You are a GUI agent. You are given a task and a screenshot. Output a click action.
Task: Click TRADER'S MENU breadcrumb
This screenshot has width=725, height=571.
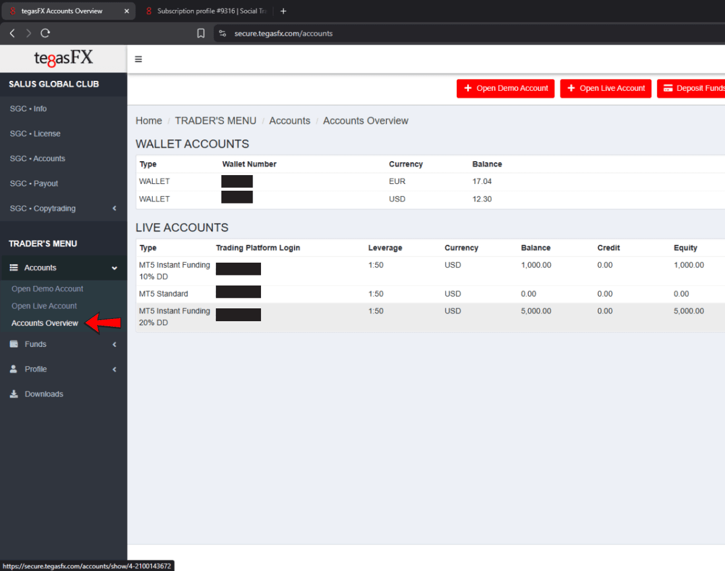[216, 121]
